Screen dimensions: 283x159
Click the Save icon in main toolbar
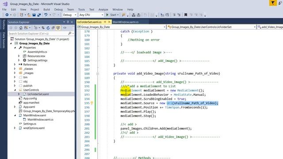point(34,15)
